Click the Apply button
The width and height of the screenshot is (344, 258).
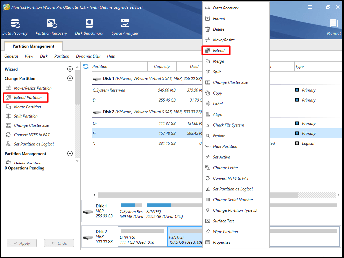(x=22, y=243)
